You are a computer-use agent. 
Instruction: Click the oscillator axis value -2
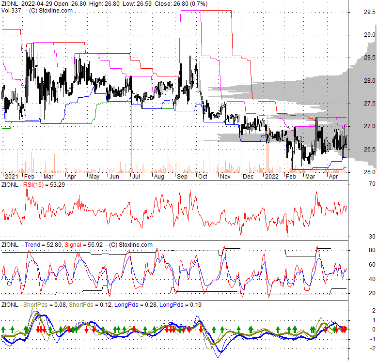tap(373, 348)
